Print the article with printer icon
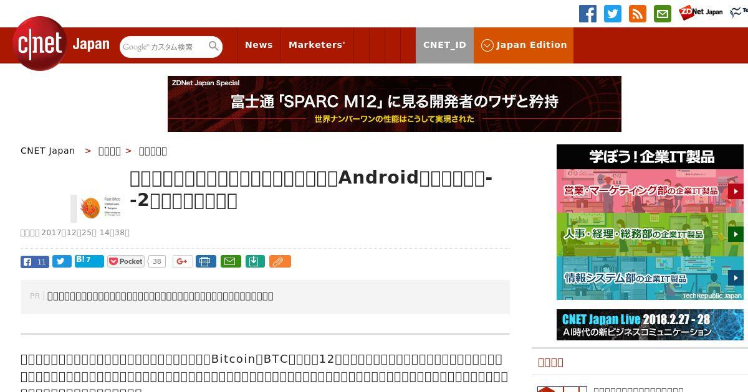Image resolution: width=748 pixels, height=392 pixels. 206,261
